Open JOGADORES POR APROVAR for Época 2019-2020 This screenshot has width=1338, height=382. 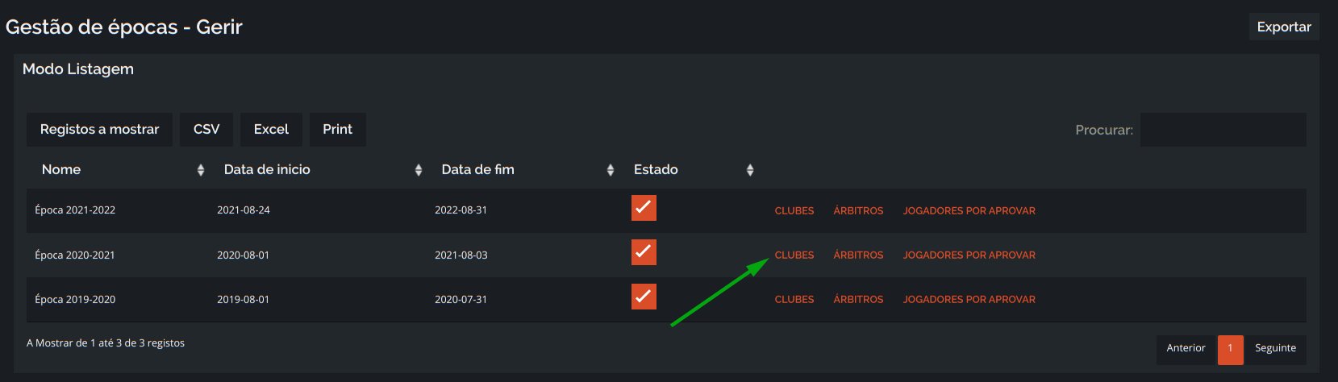[969, 300]
